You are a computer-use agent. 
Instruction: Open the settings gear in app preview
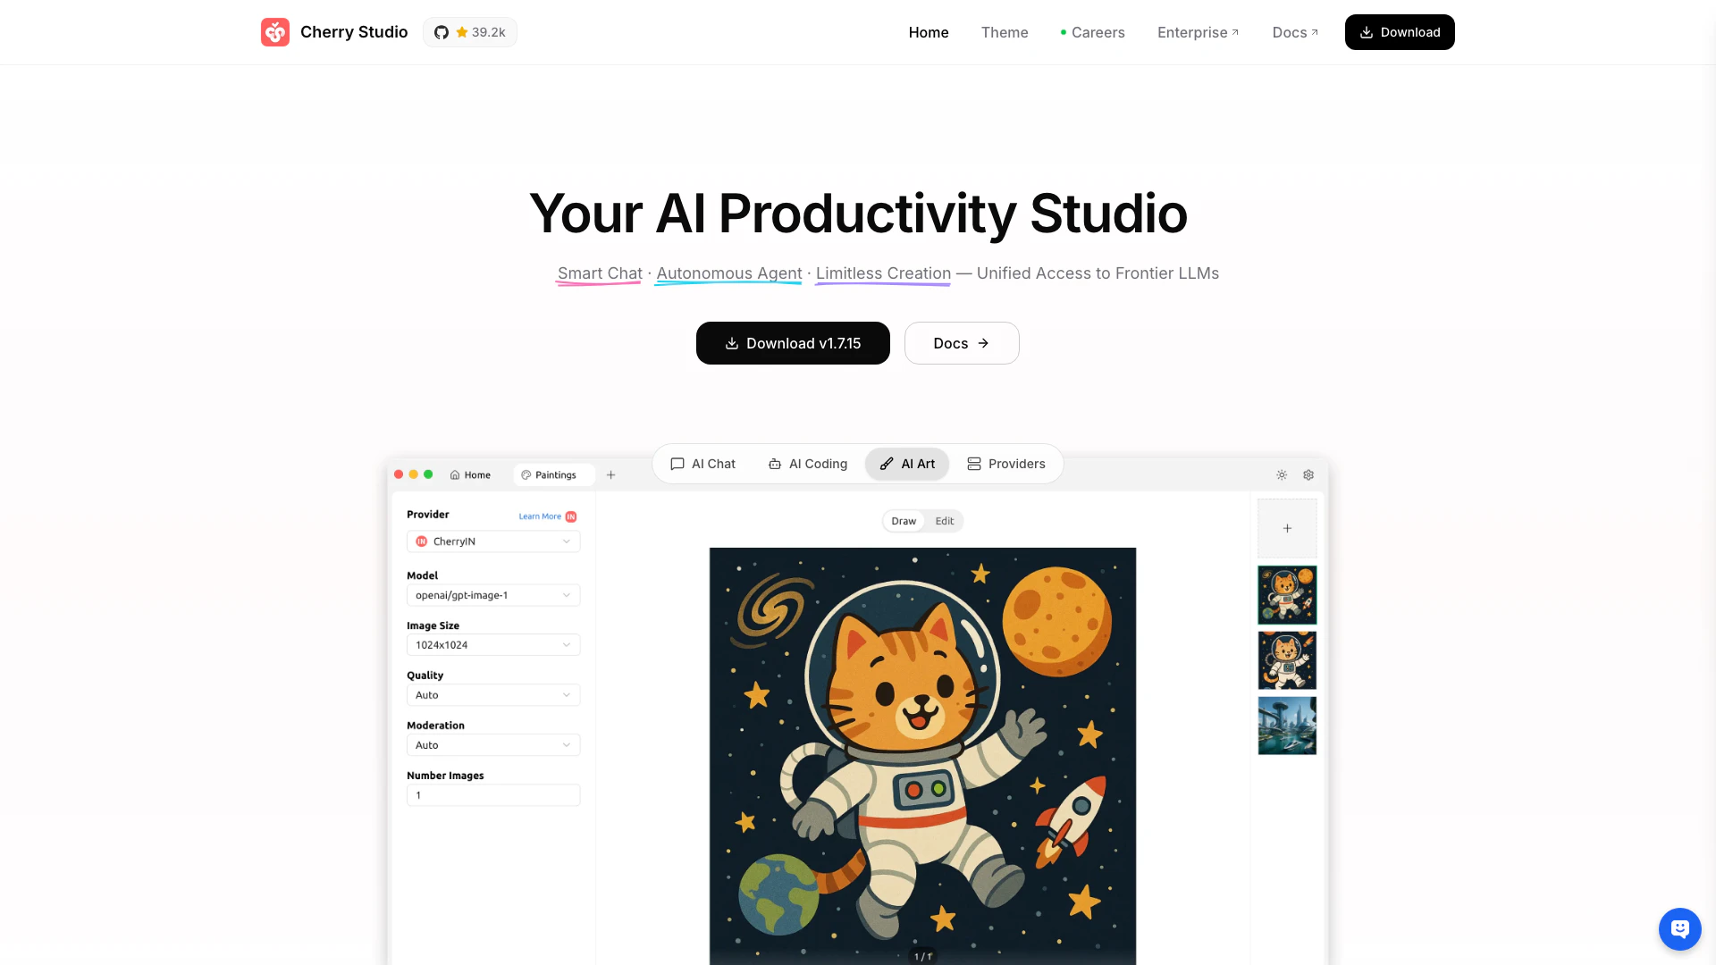click(1308, 475)
